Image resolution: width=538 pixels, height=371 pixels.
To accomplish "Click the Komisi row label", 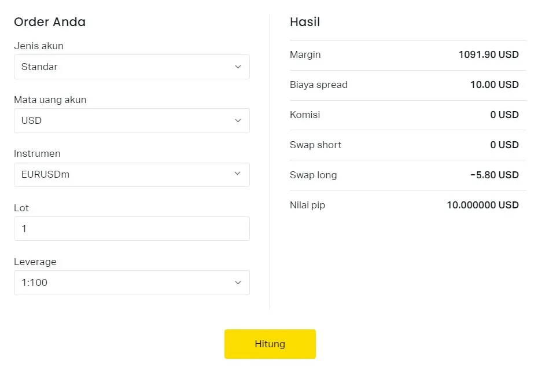I will click(x=305, y=115).
